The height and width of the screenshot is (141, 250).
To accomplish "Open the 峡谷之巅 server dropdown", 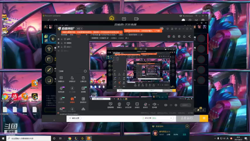I will 157,118.
